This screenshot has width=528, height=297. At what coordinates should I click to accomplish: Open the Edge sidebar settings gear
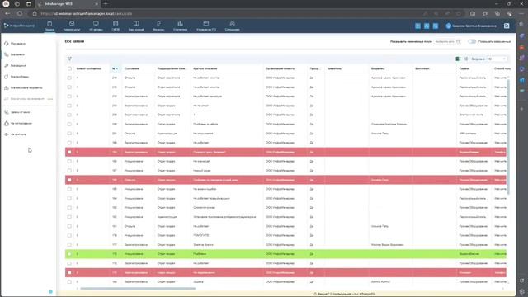[521, 291]
